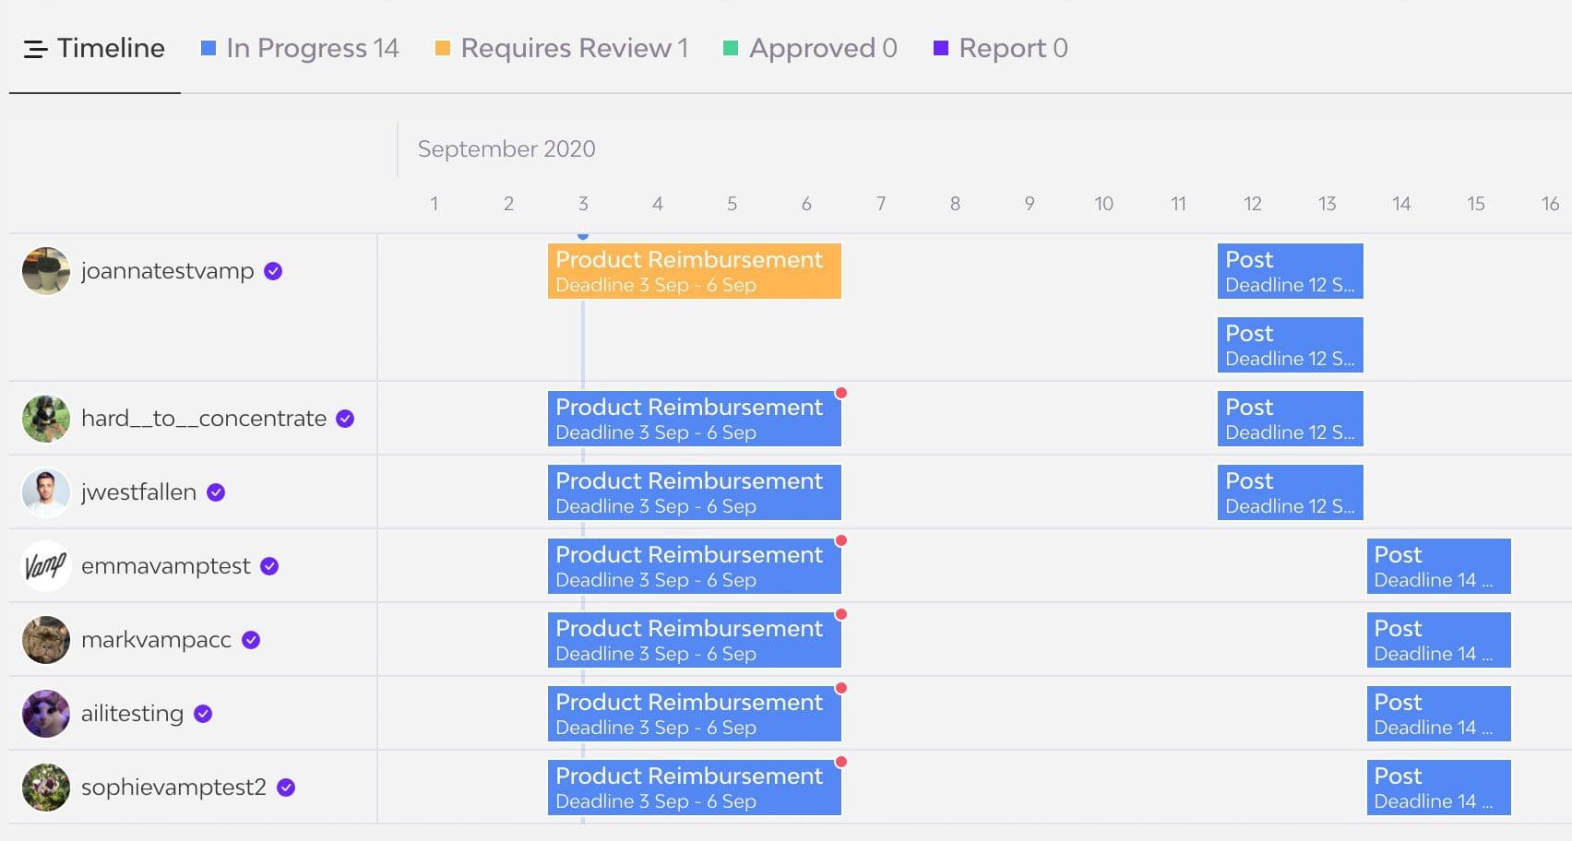The height and width of the screenshot is (841, 1572).
Task: Click the blue marker above September 3
Action: [582, 236]
